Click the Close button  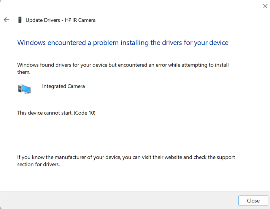point(253,200)
